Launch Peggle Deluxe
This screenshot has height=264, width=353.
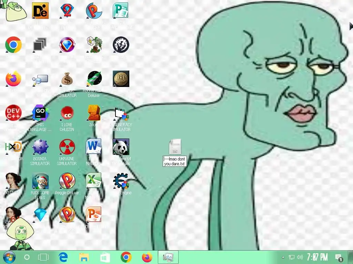67,181
